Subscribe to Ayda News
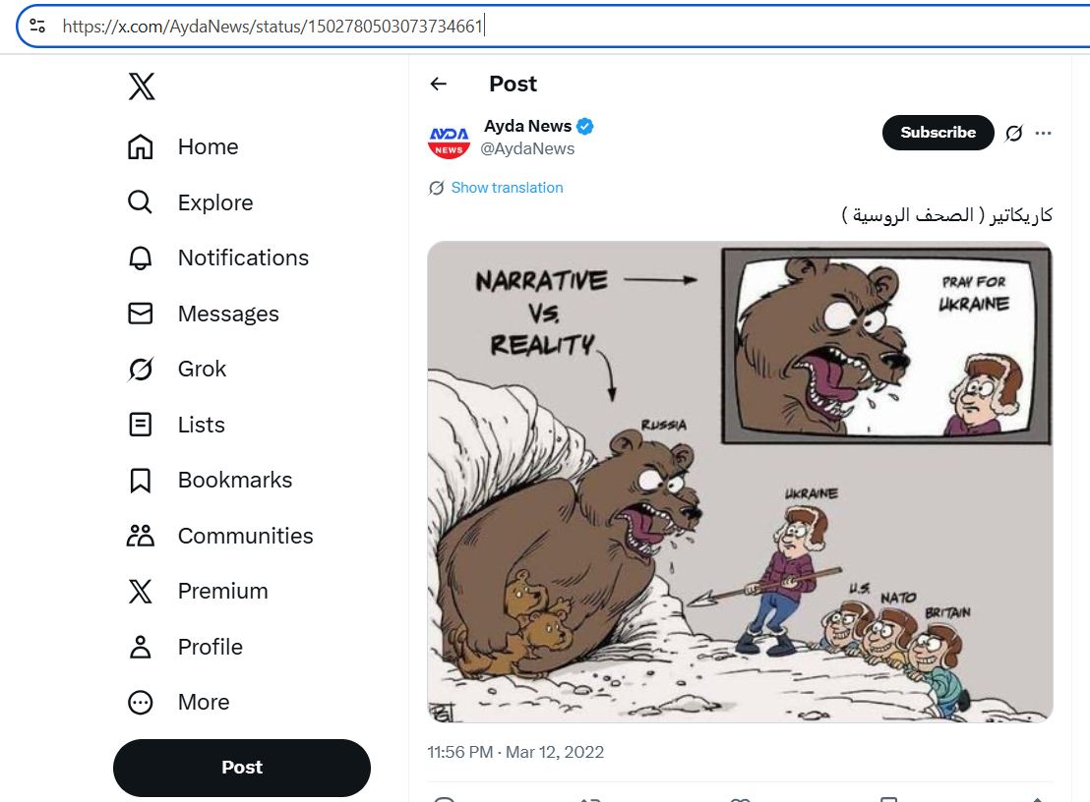The height and width of the screenshot is (802, 1090). point(938,133)
